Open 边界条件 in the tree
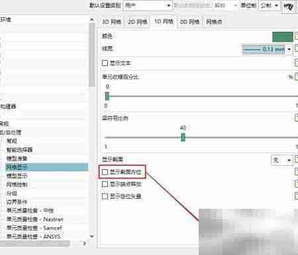 tap(17, 201)
